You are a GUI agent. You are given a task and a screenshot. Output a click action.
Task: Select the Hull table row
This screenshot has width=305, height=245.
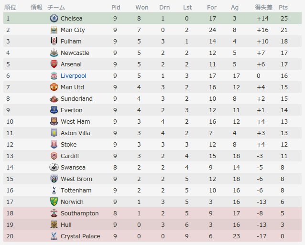(x=153, y=225)
